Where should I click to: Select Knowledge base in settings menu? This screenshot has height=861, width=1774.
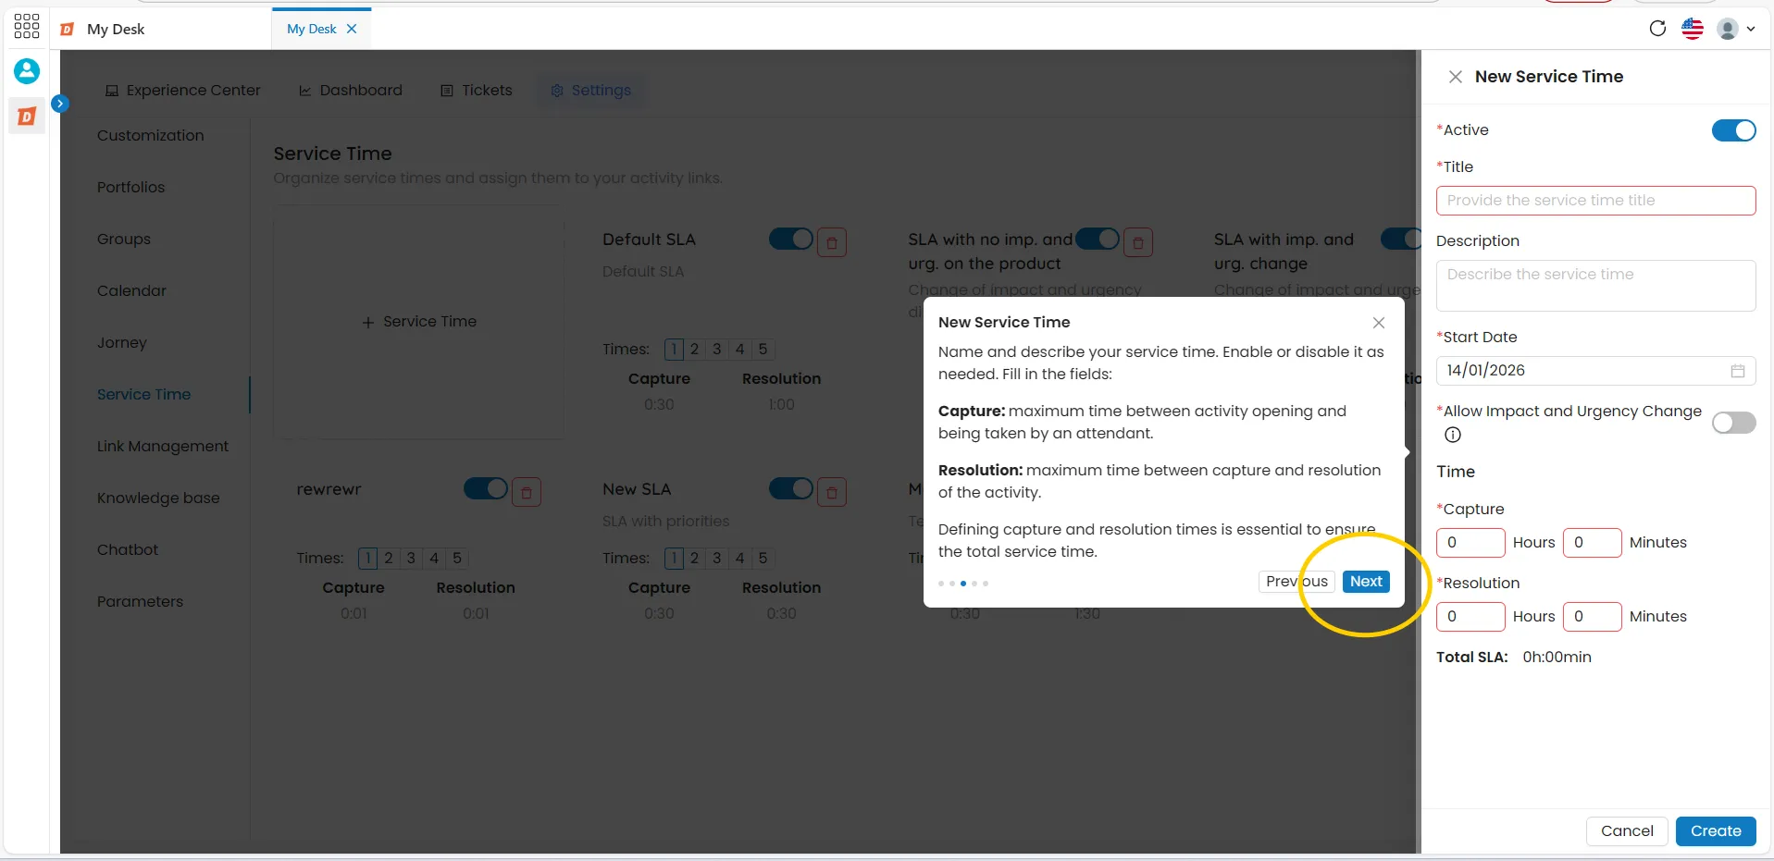tap(158, 498)
